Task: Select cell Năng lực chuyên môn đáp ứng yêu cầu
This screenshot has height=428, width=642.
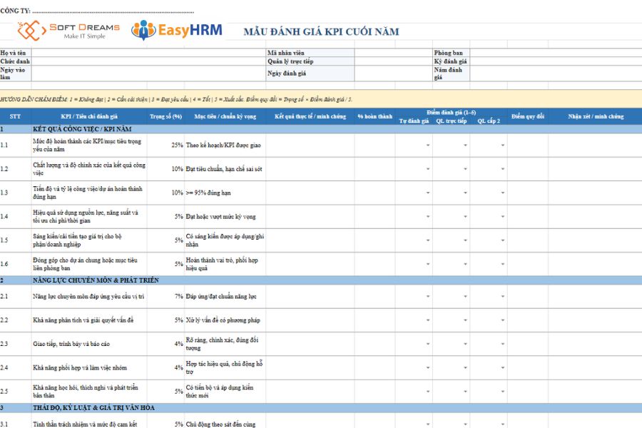Action: (89, 297)
